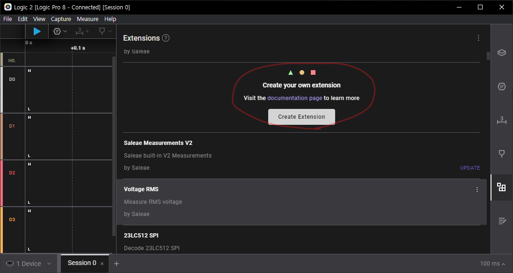Open the Capture menu
The image size is (513, 273).
coord(61,19)
